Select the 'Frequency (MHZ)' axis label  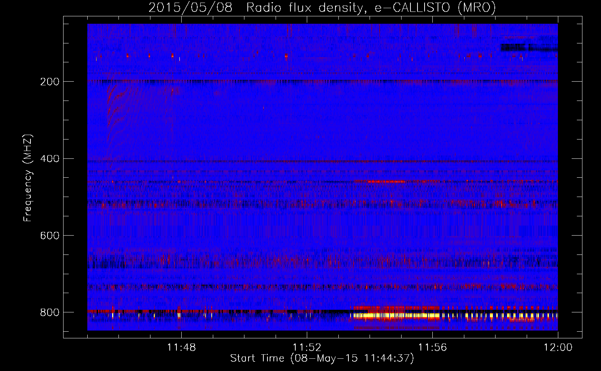point(28,178)
